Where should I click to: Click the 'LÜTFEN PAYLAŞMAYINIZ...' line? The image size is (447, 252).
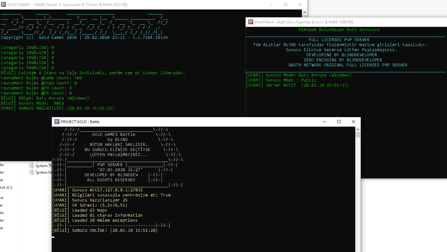coord(119,155)
